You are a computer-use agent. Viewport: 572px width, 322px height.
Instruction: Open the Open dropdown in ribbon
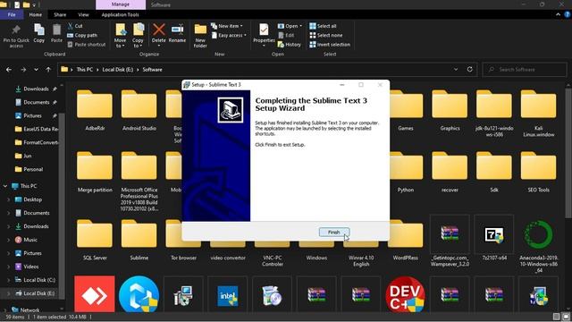[290, 26]
